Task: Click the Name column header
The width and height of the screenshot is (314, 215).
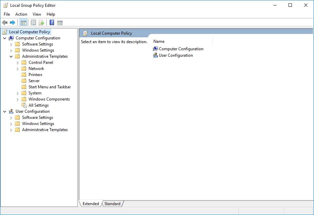Action: coord(159,41)
